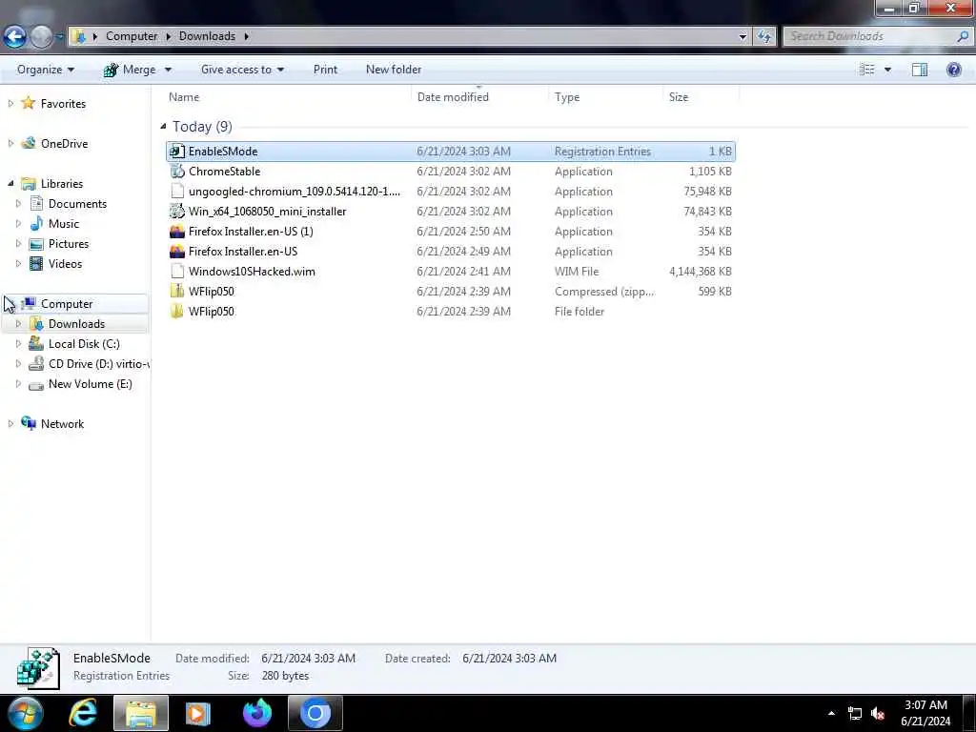Go back with the Back arrow button
Image resolution: width=976 pixels, height=732 pixels.
coord(15,37)
